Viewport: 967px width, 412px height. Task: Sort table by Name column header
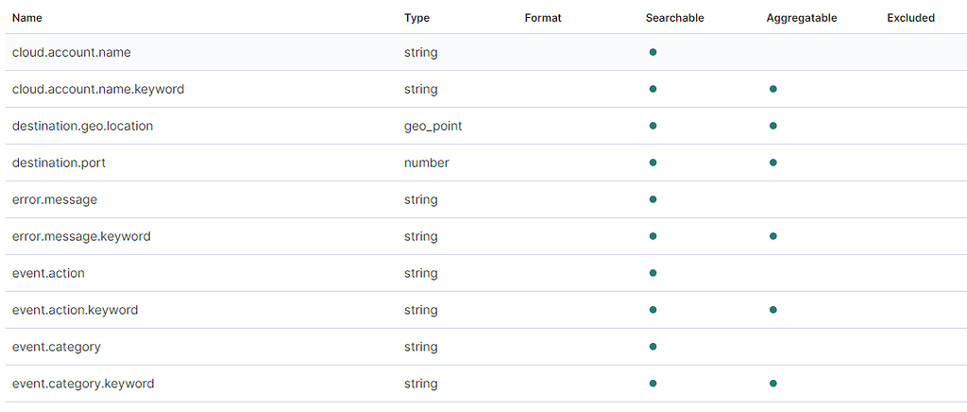point(27,18)
